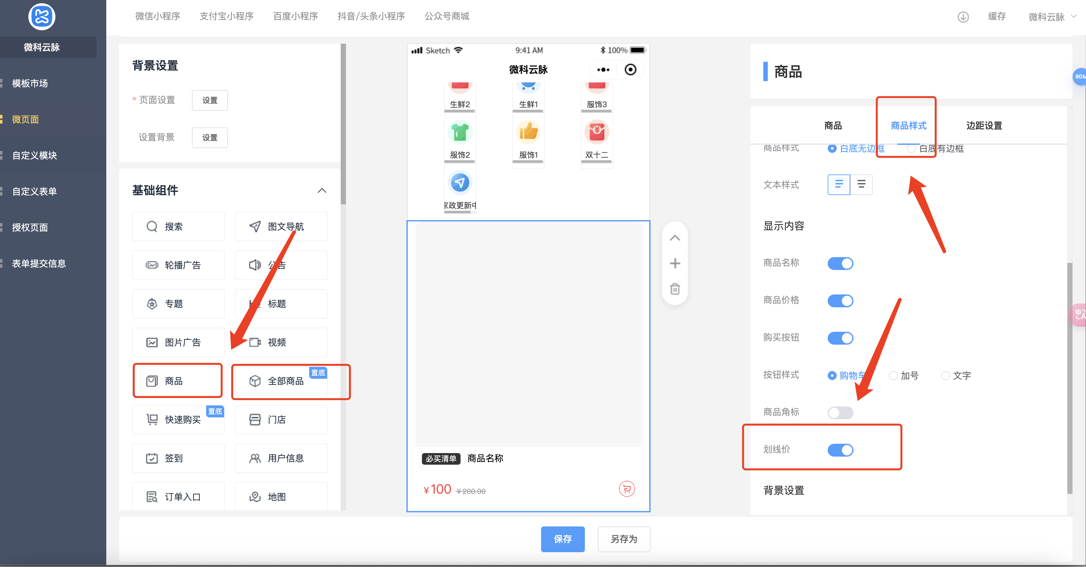1086x567 pixels.
Task: Add the 快速购买 quick buy component
Action: 178,420
